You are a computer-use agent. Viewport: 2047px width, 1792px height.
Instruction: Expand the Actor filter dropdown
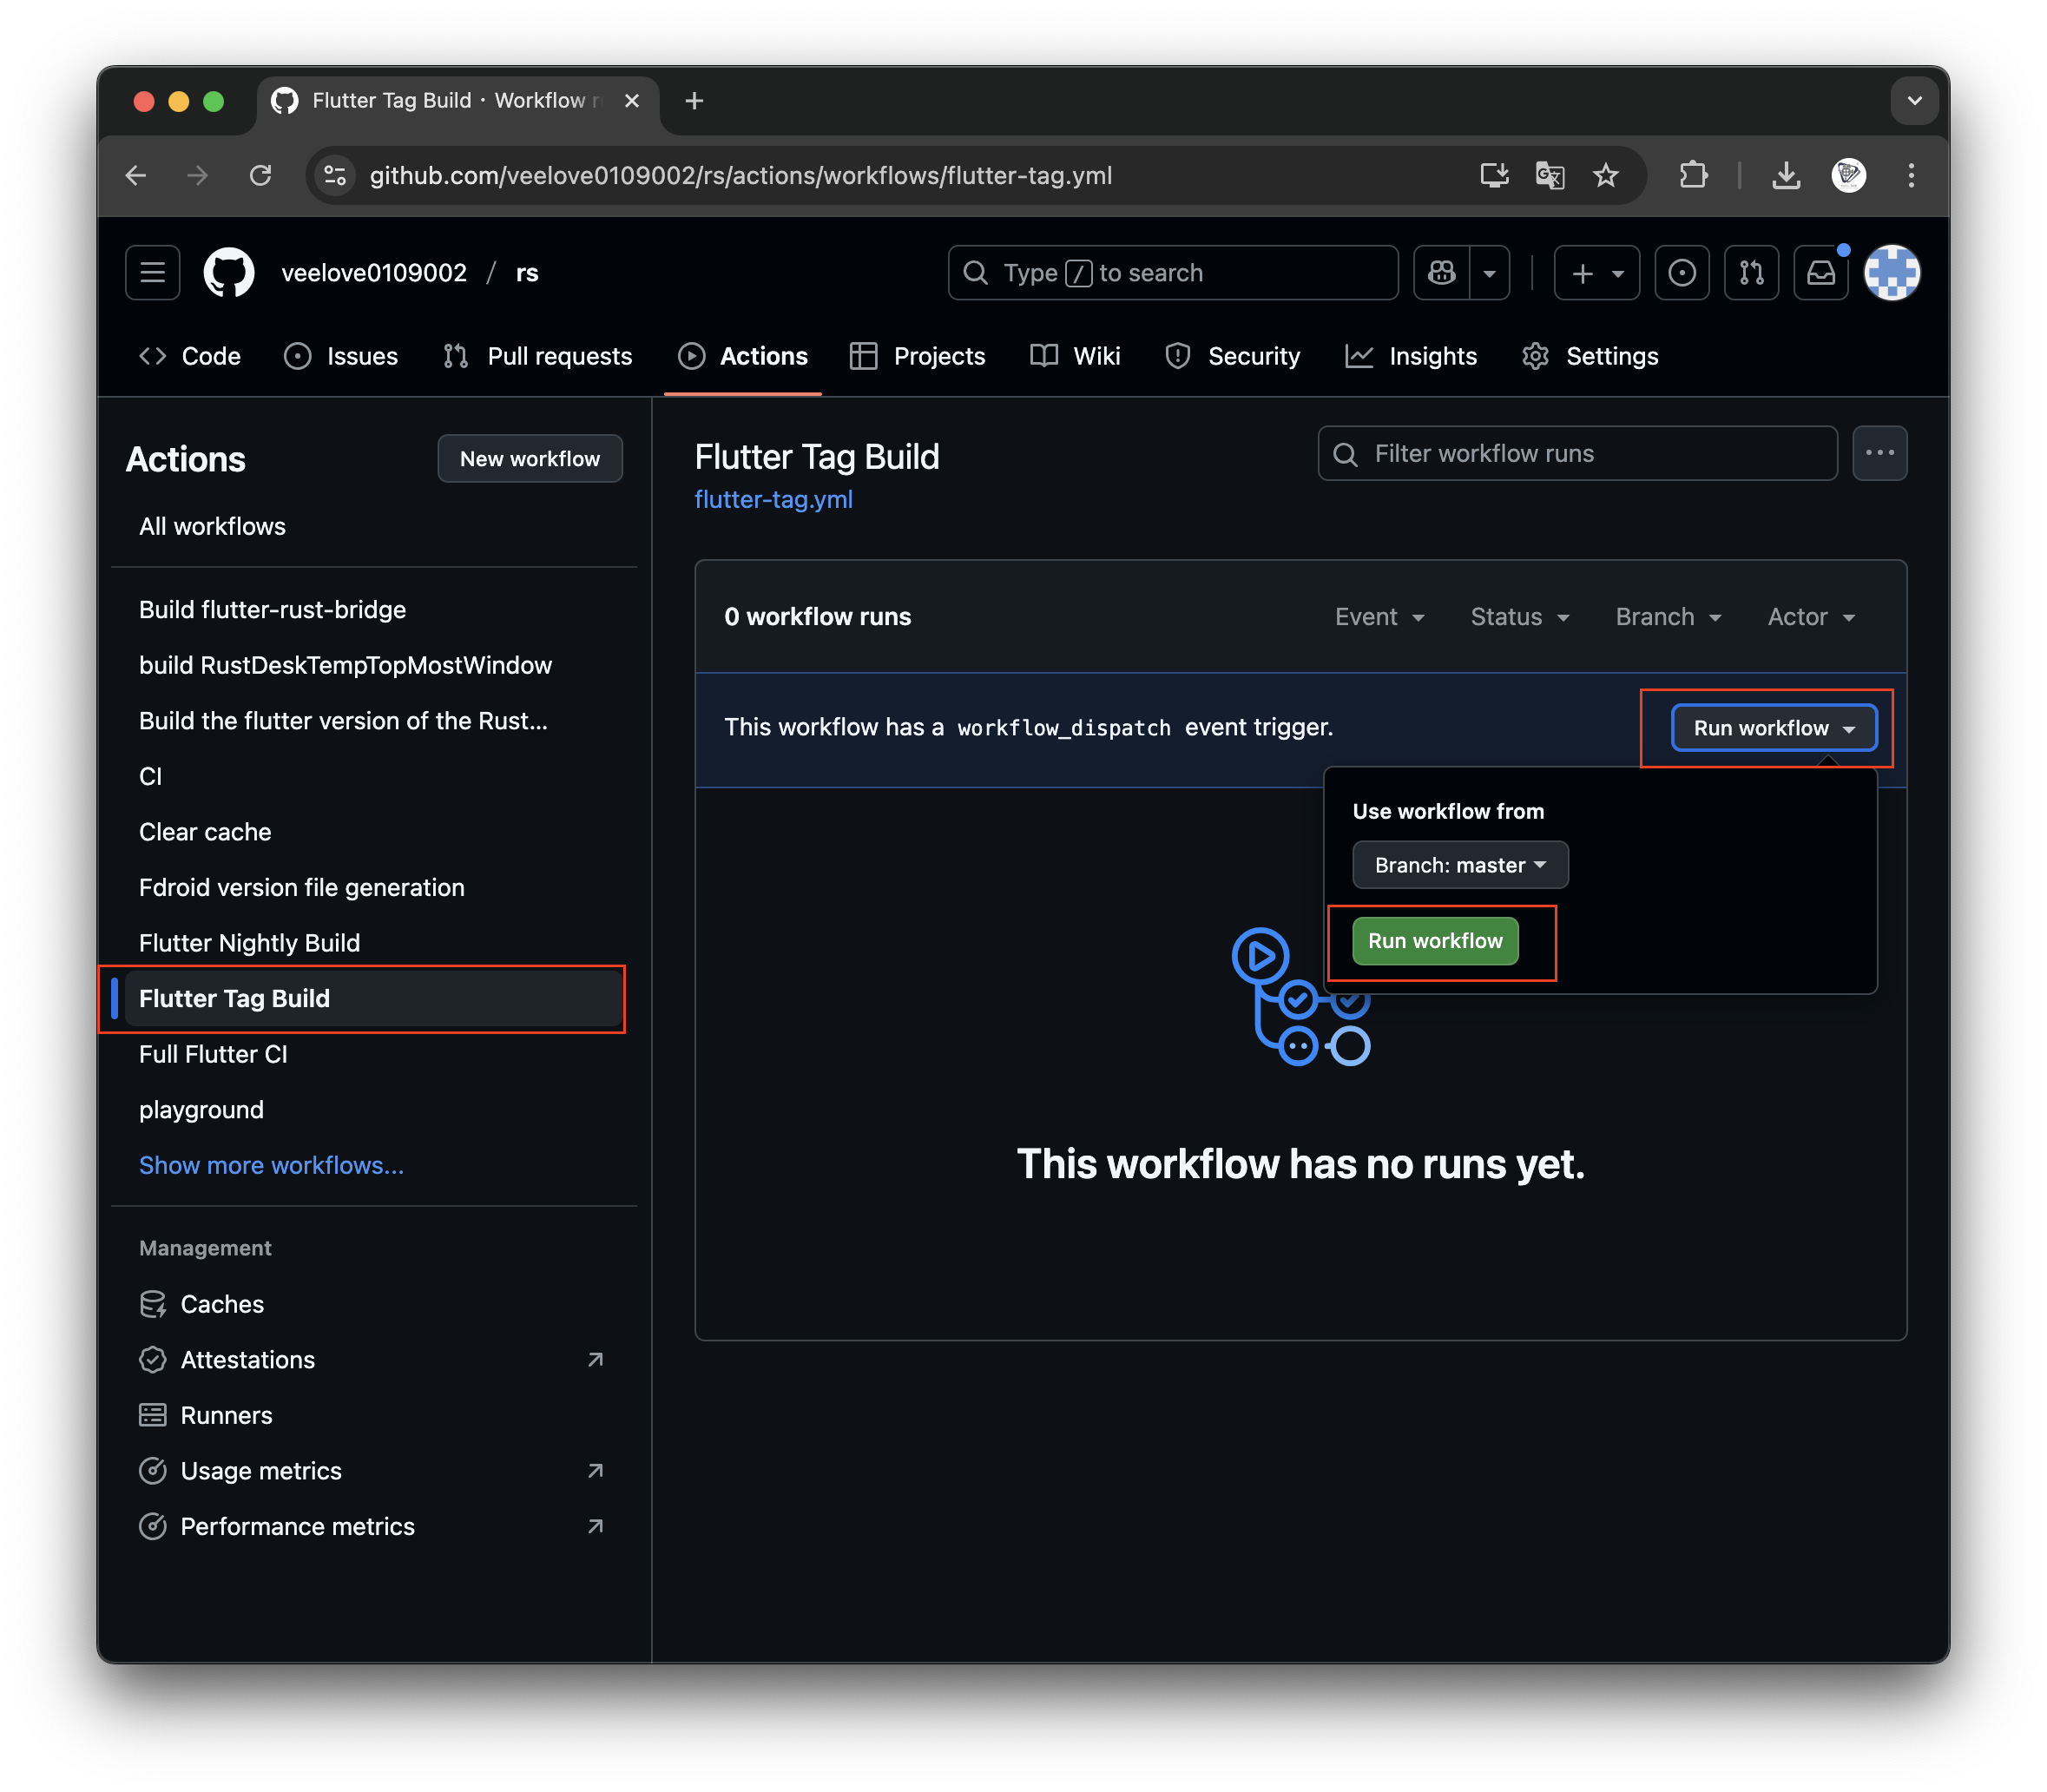(x=1810, y=617)
